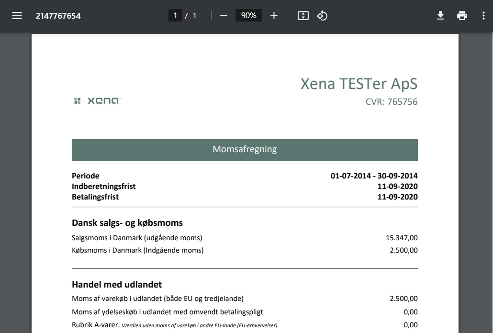493x333 pixels.
Task: Toggle between fit page and fit width
Action: pos(303,15)
